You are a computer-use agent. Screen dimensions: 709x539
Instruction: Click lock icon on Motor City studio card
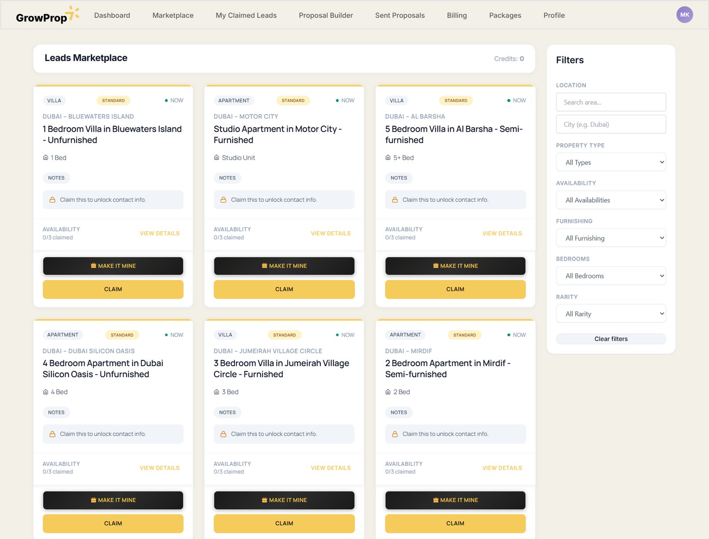223,200
